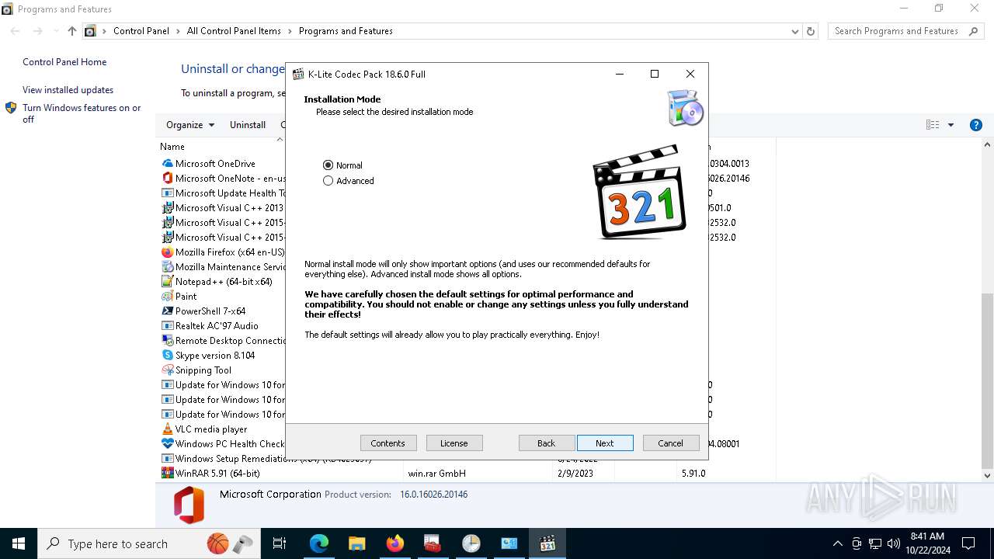The image size is (994, 559).
Task: Launch Firefox from the taskbar
Action: point(395,543)
